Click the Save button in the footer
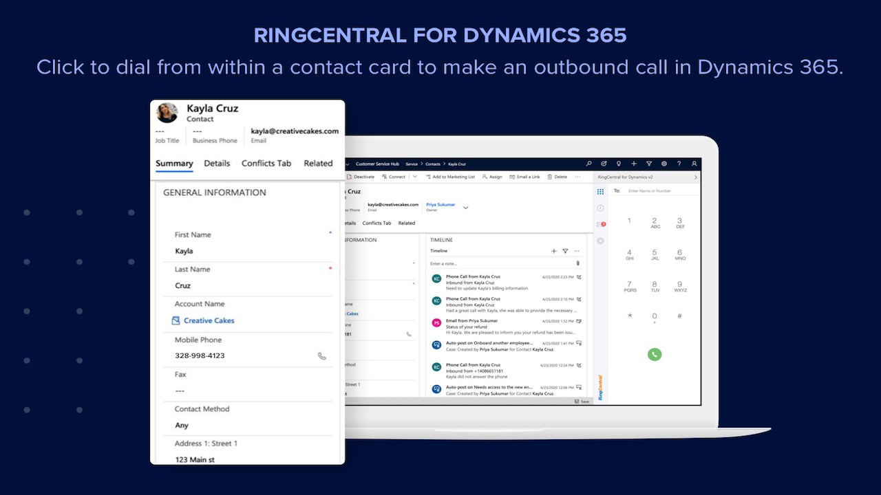Screen dimensions: 881x495 click(582, 401)
